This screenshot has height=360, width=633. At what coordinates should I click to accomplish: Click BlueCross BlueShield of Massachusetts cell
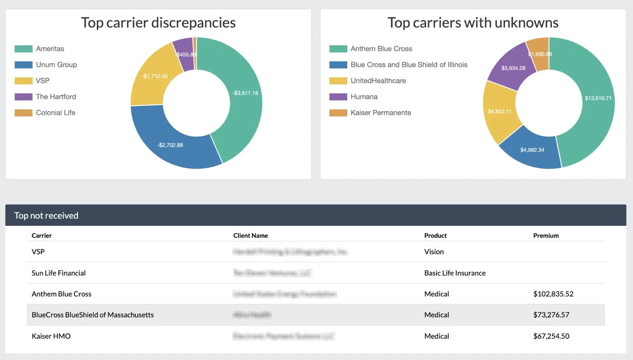pyautogui.click(x=93, y=315)
